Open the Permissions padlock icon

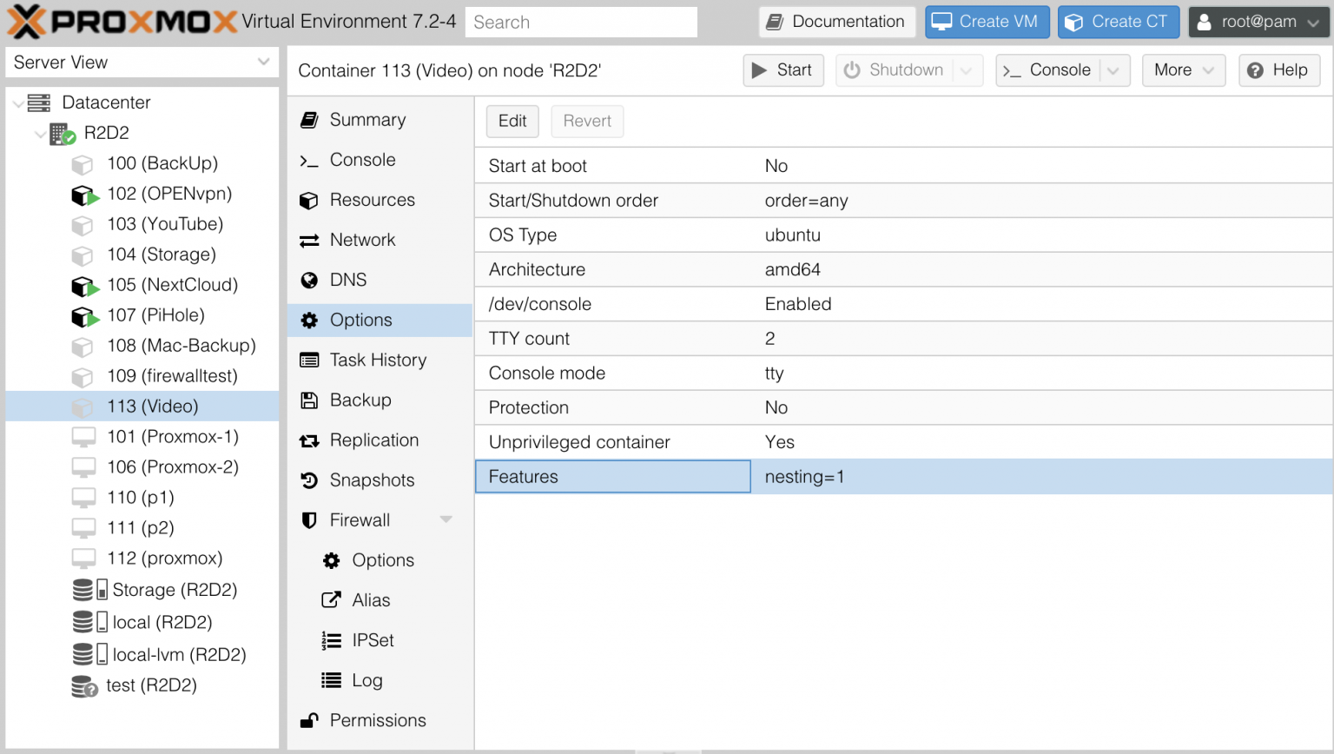310,720
